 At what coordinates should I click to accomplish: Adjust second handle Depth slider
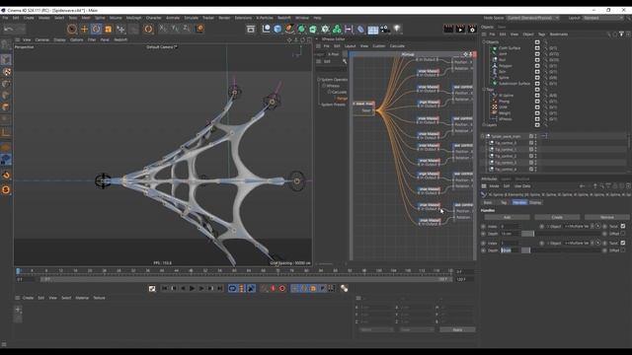[561, 250]
